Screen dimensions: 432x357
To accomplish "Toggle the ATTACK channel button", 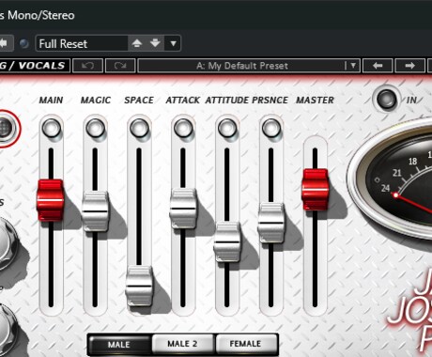I will [x=183, y=128].
